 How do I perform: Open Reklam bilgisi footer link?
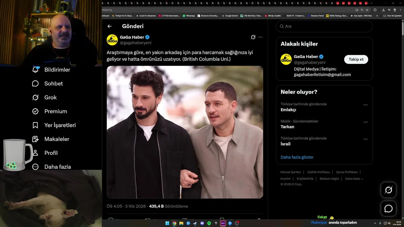click(329, 179)
